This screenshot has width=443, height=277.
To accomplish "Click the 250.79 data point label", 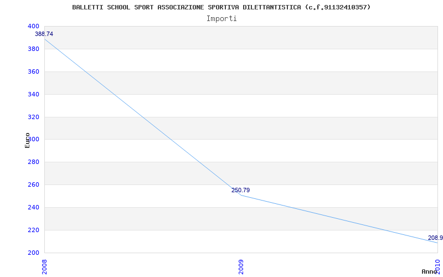I will coord(241,190).
